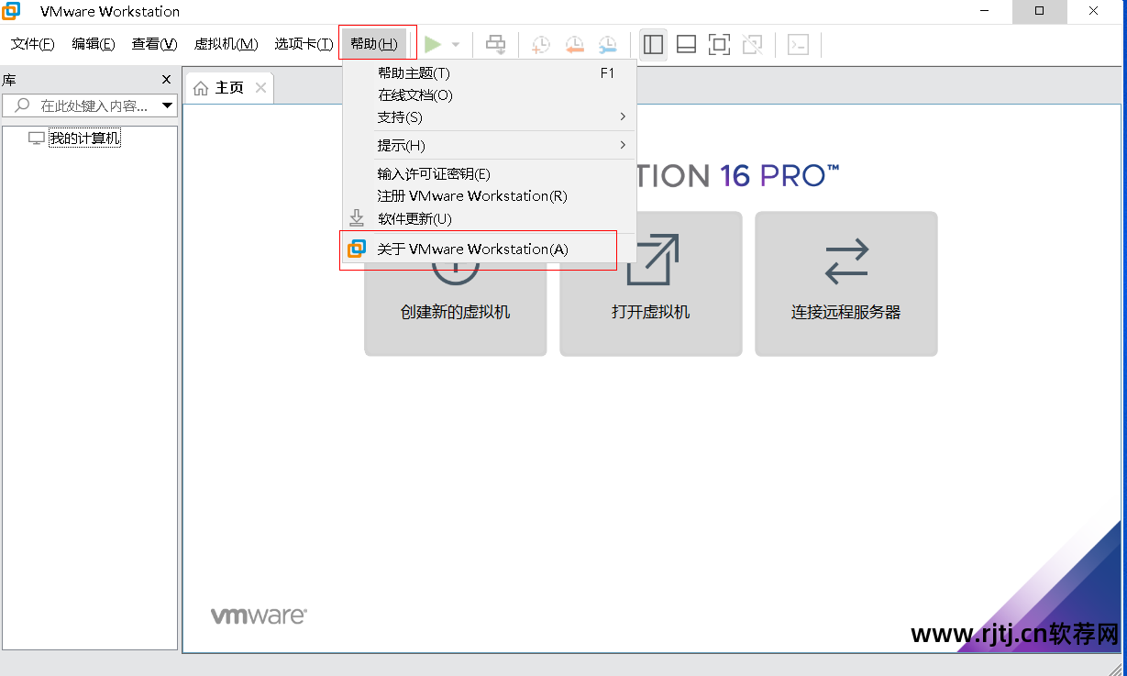Select 我的计算机 in the library tree
Viewport: 1127px width, 676px height.
84,139
